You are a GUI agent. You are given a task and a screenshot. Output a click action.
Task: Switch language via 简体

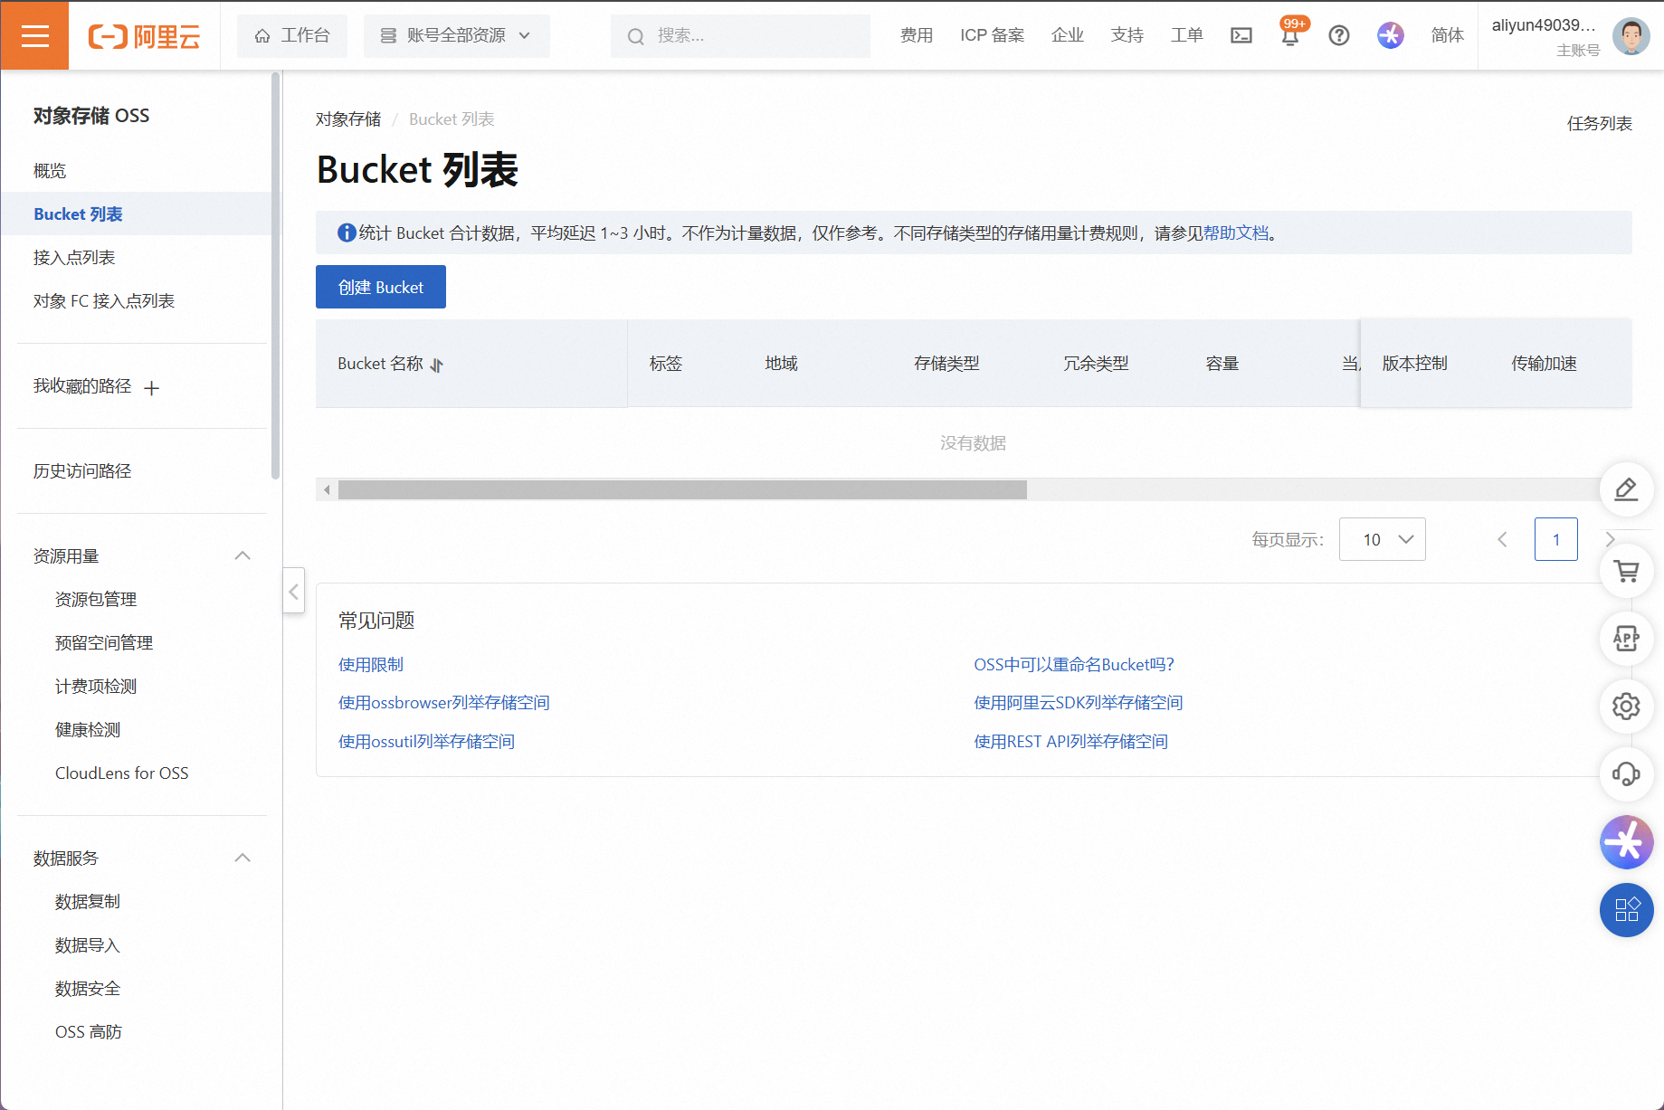(1448, 35)
